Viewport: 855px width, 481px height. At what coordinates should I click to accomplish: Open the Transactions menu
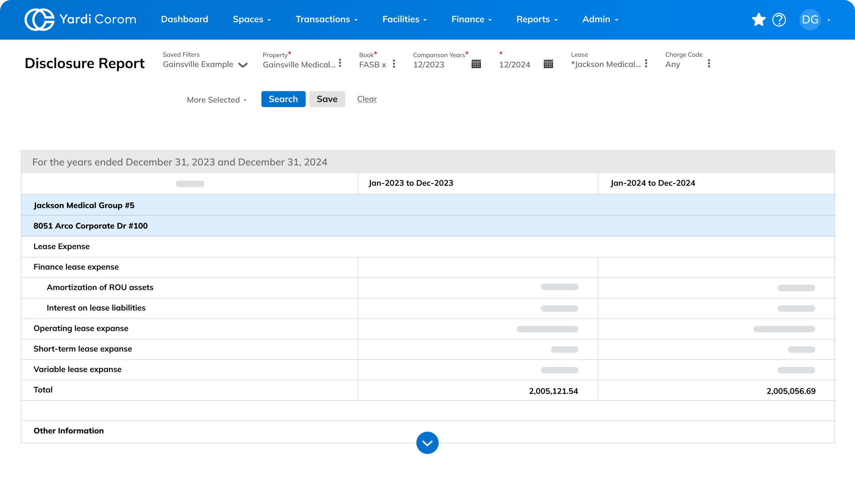coord(326,20)
